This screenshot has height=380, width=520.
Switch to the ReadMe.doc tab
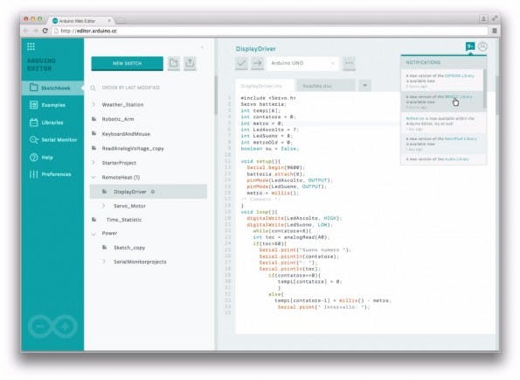[x=325, y=86]
